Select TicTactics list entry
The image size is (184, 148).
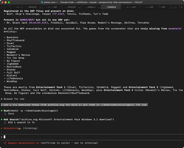tap(14, 46)
